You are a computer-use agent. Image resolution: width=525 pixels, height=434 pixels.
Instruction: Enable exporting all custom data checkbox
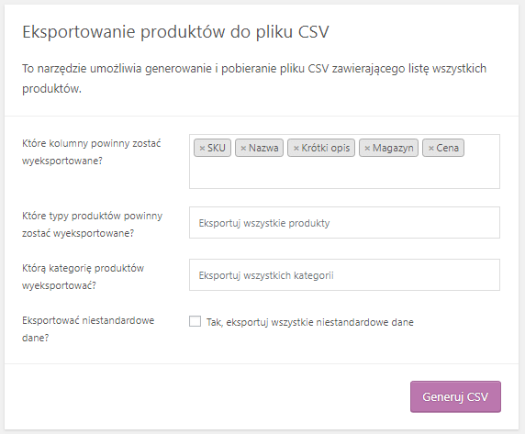point(195,321)
